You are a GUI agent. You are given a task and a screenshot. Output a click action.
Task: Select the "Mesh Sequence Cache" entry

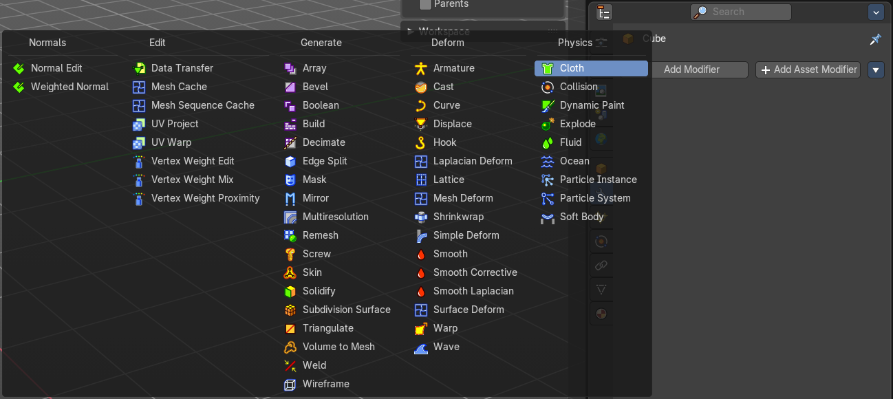pyautogui.click(x=199, y=105)
